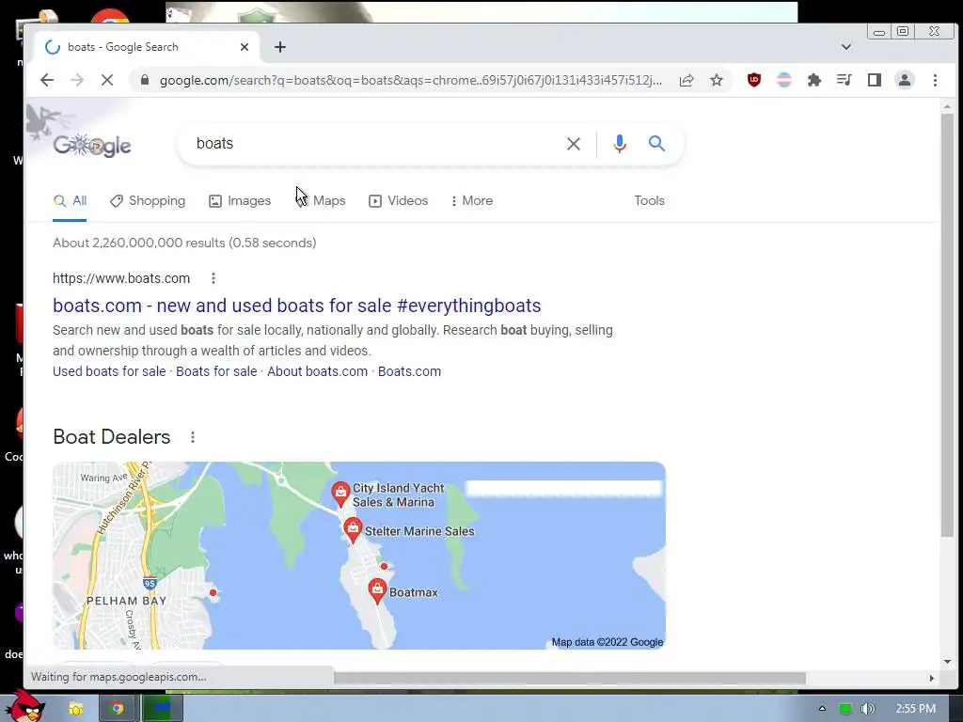963x722 pixels.
Task: Click the 2:55 PM clock
Action: (x=915, y=709)
